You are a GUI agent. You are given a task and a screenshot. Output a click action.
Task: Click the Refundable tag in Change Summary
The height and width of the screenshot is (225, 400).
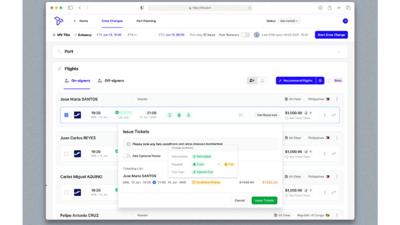tap(202, 156)
